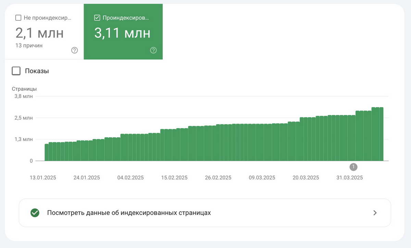Image resolution: width=411 pixels, height=248 pixels.
Task: Uncheck the "Проиндексиров..." checkbox
Action: 97,18
